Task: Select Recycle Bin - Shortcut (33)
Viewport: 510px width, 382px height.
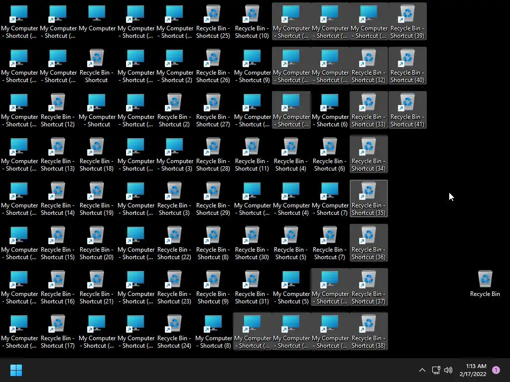Action: coord(369,110)
